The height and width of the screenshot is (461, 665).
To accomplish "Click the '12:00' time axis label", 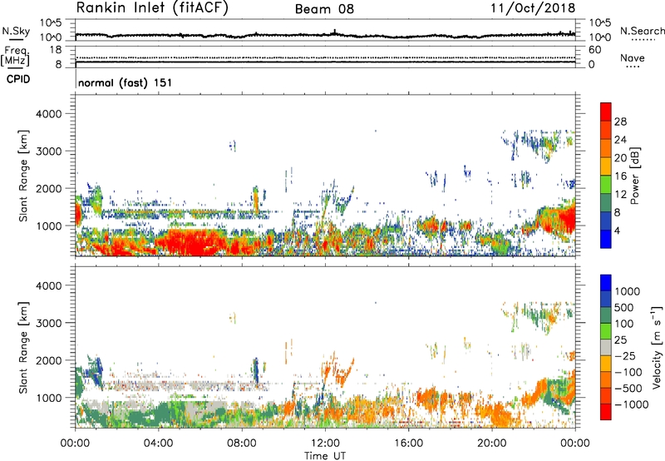I will click(x=325, y=444).
